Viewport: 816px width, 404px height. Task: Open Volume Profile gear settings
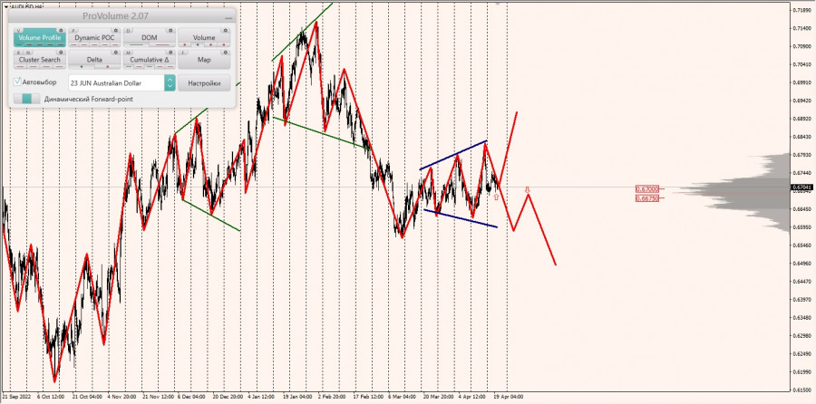pyautogui.click(x=61, y=30)
